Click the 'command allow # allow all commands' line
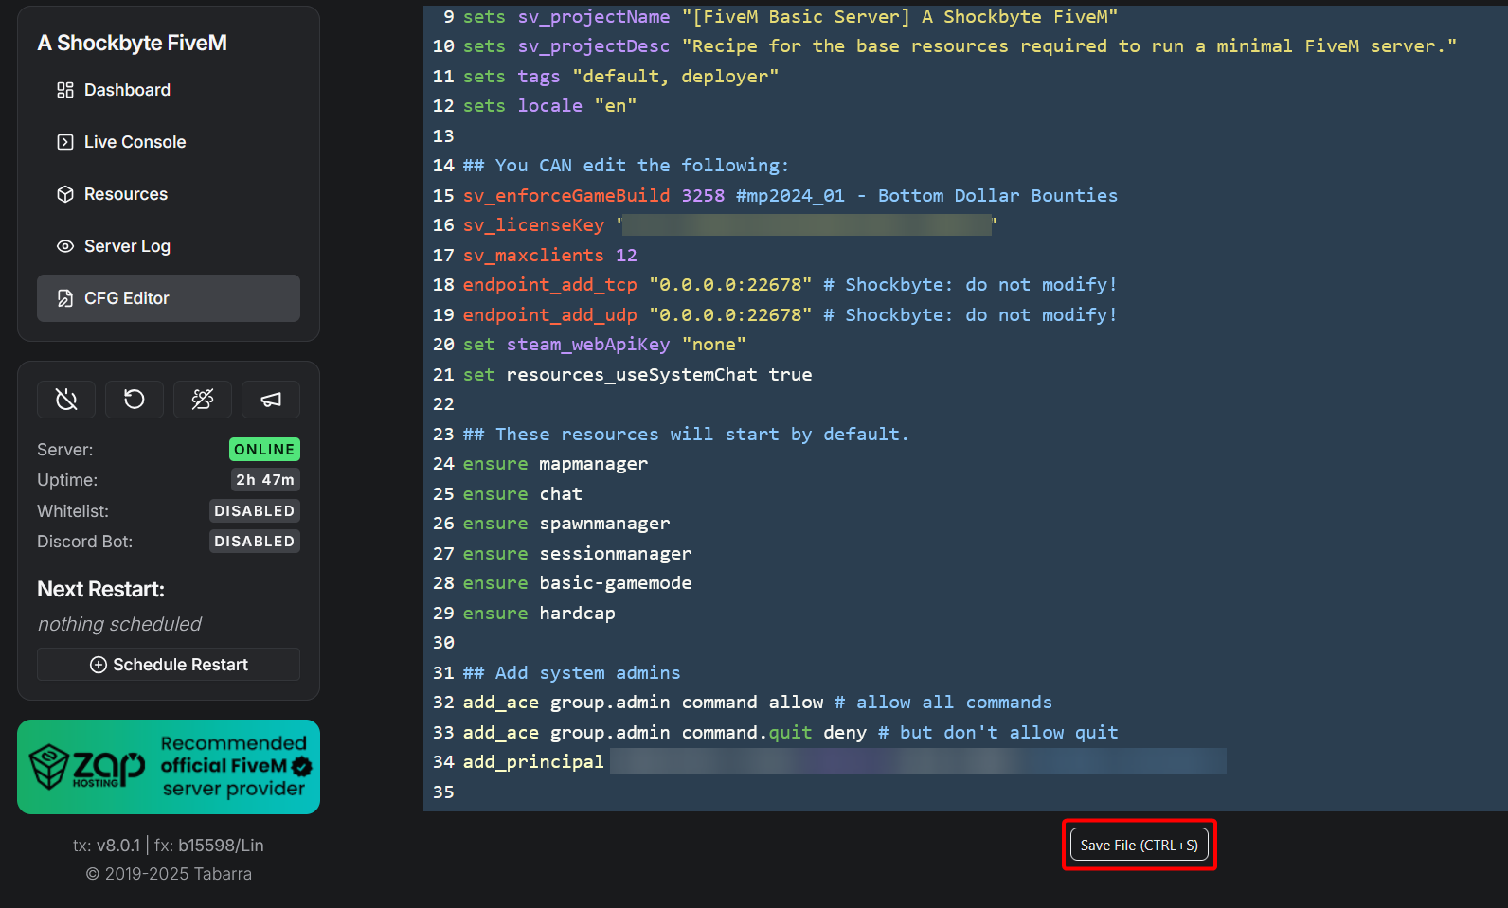 click(x=757, y=703)
